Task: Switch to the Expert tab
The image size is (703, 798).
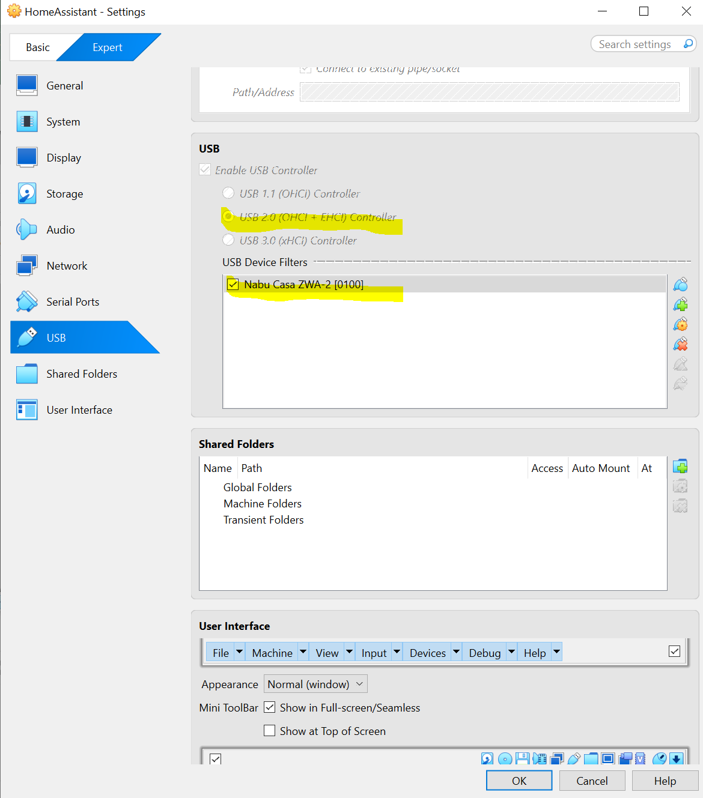Action: (x=108, y=47)
